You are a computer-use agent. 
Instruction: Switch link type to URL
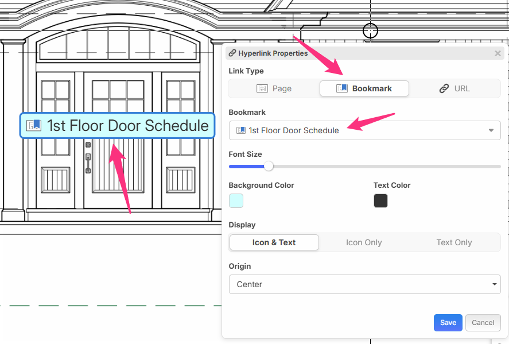coord(454,88)
